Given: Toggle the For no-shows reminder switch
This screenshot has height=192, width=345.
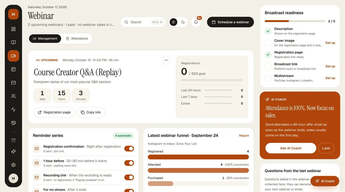Looking at the screenshot, I should point(129,191).
